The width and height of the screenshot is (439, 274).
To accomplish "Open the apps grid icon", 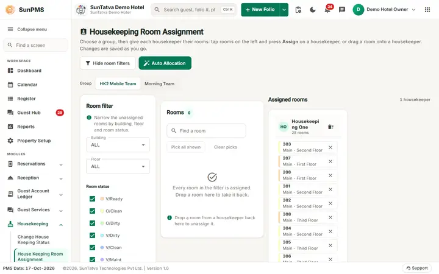I will coord(427,10).
